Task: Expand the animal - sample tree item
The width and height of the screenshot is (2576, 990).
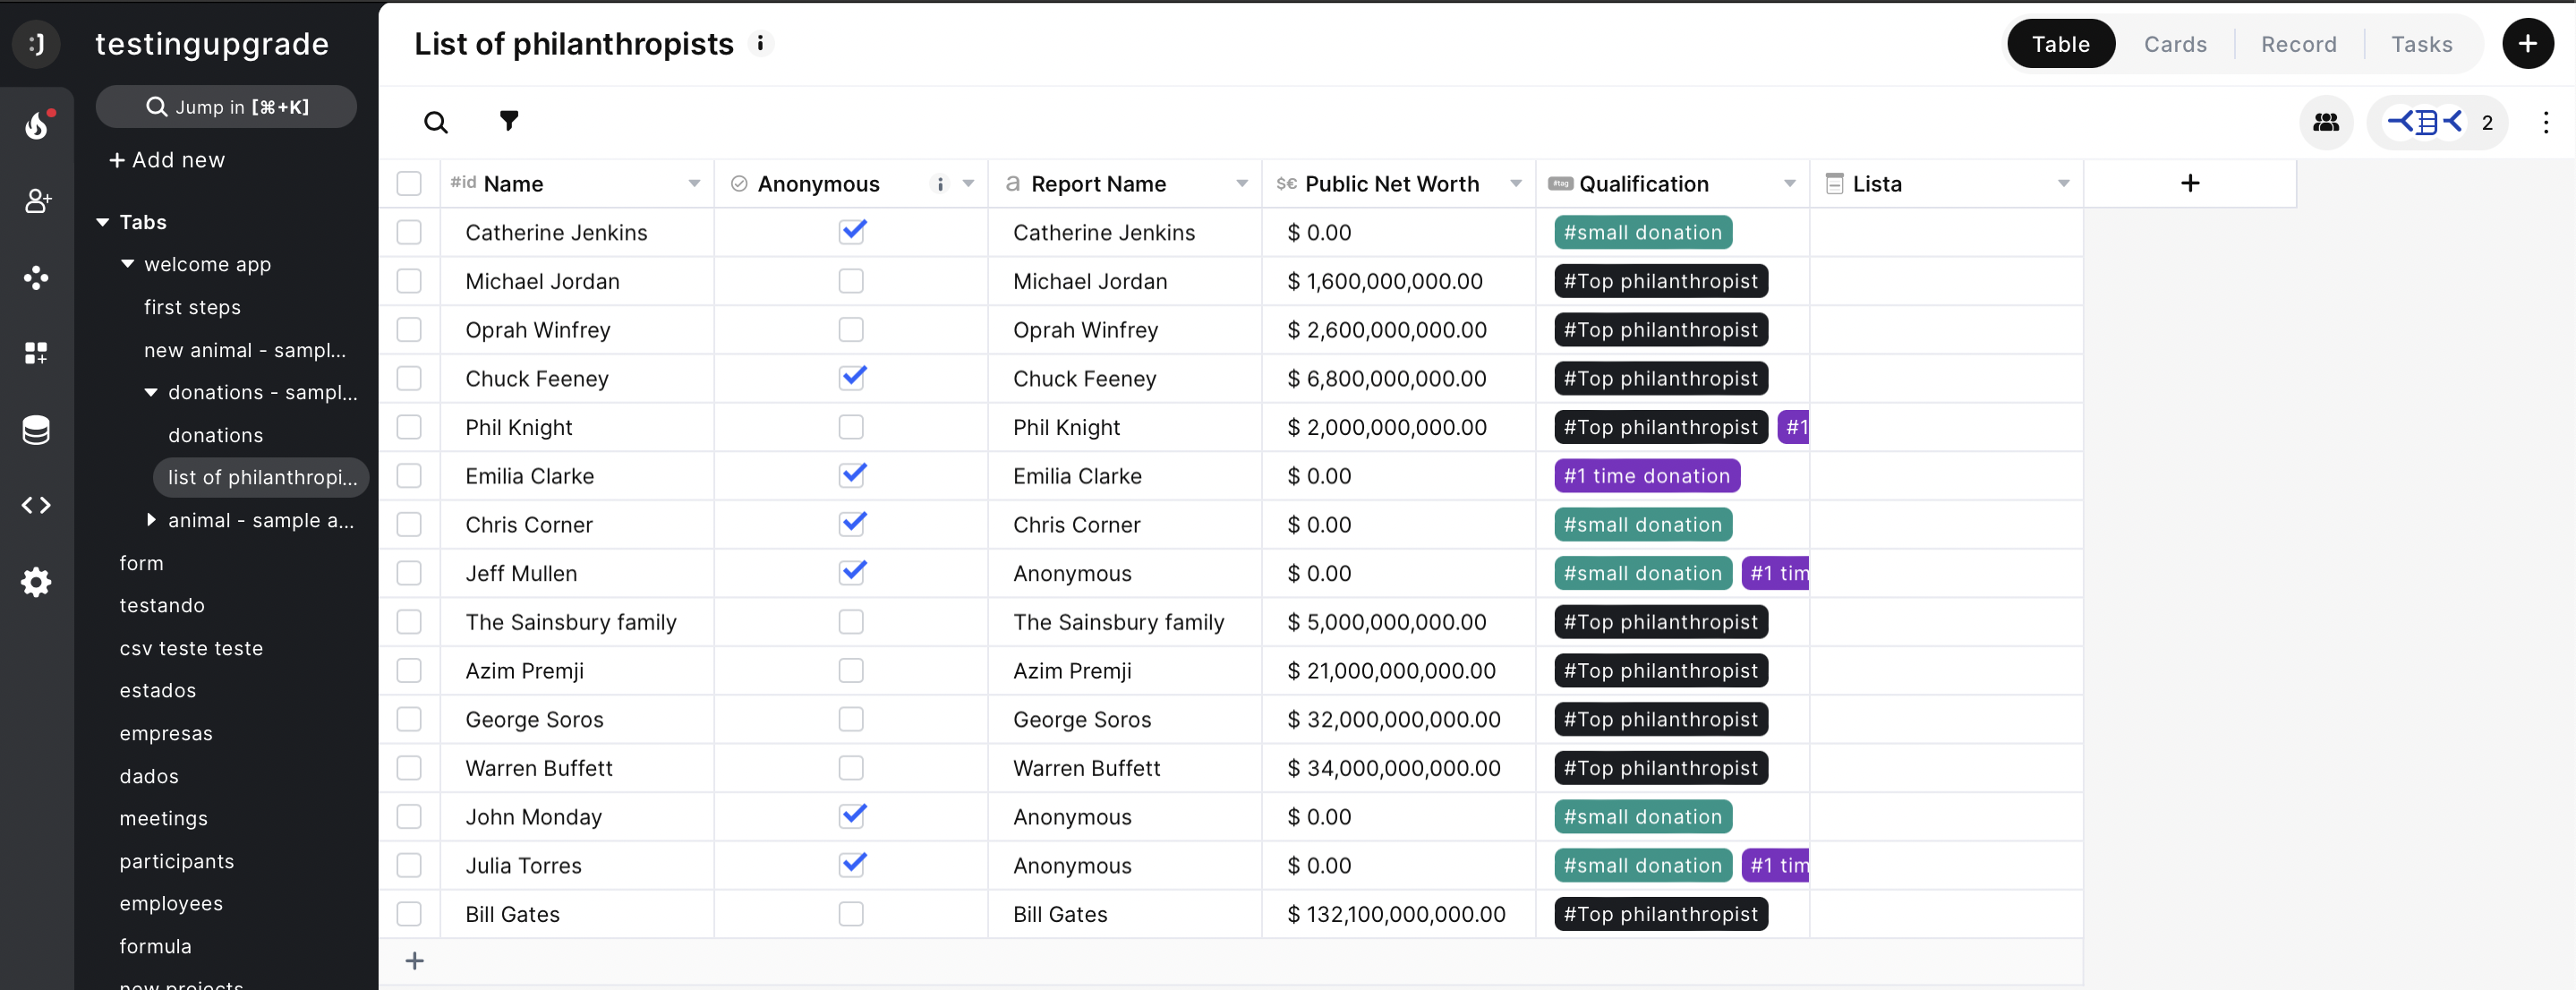Action: click(x=151, y=520)
